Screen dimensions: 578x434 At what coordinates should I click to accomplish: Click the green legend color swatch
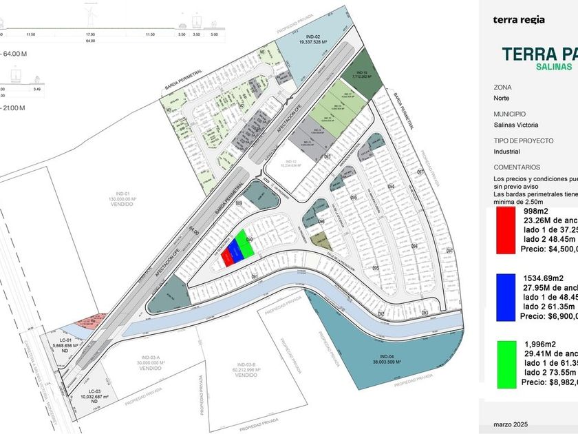point(506,364)
